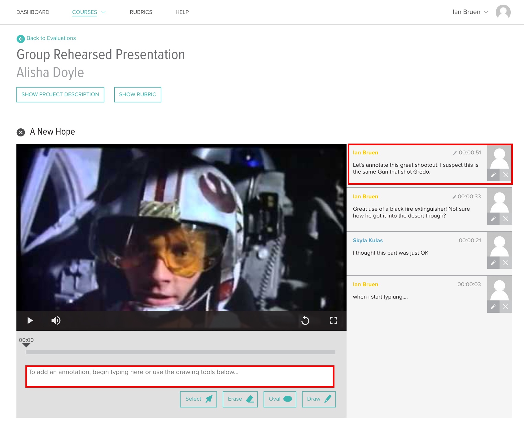The width and height of the screenshot is (524, 422).
Task: Click Back to Evaluations link
Action: click(x=51, y=38)
